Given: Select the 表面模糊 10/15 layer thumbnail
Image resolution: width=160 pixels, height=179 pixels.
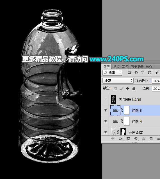Looking at the screenshot, I should pos(113,99).
